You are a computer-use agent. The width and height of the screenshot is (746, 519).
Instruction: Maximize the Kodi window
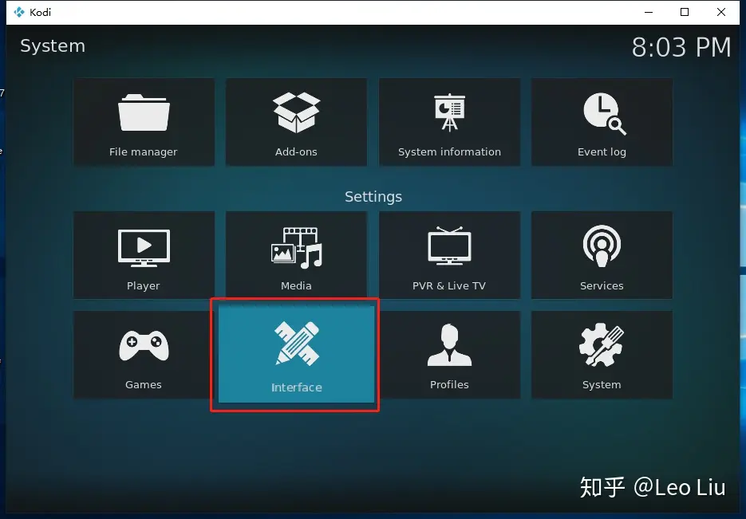[x=685, y=13]
